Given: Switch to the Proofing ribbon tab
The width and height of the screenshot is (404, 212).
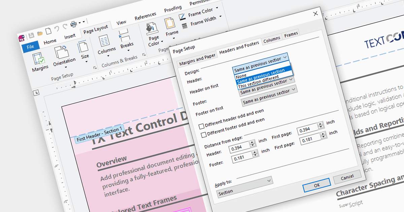Looking at the screenshot, I should tap(173, 9).
